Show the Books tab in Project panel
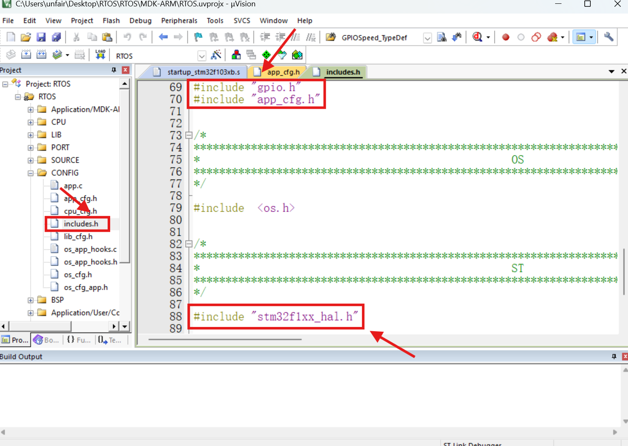The width and height of the screenshot is (628, 446). point(47,340)
